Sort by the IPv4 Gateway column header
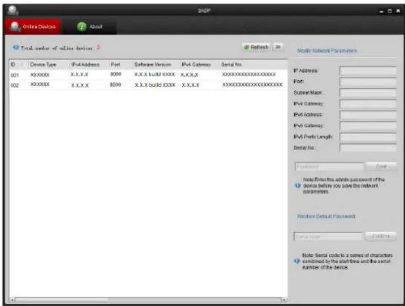Viewport: 405px width, 306px height. pos(199,65)
